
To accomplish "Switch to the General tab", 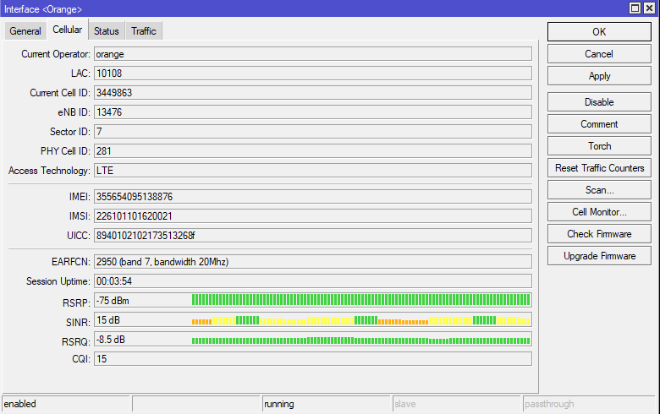I will 25,31.
